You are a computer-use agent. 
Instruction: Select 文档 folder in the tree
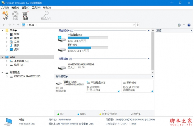(16, 42)
